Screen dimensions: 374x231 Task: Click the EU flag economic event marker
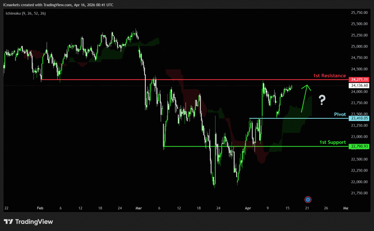308,200
